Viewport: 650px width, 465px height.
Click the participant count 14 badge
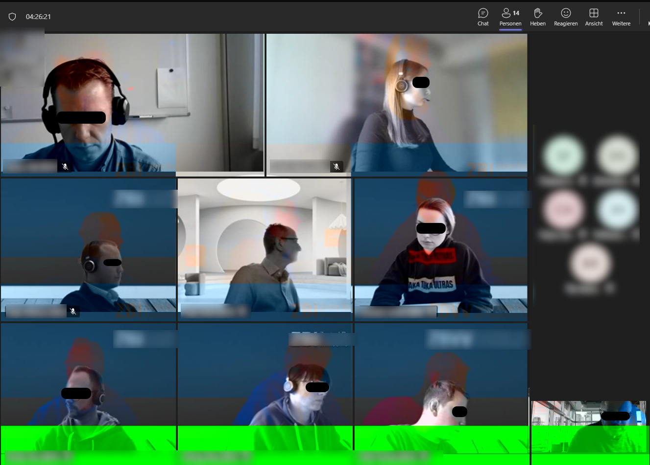tap(516, 13)
